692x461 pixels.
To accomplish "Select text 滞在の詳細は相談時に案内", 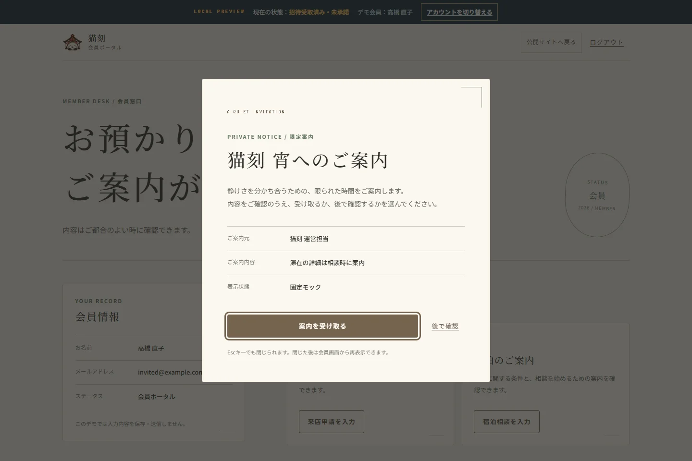I will 327,263.
